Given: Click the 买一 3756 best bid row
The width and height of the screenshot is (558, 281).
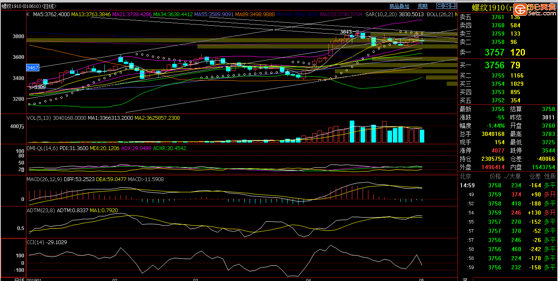Looking at the screenshot, I should tap(508, 65).
